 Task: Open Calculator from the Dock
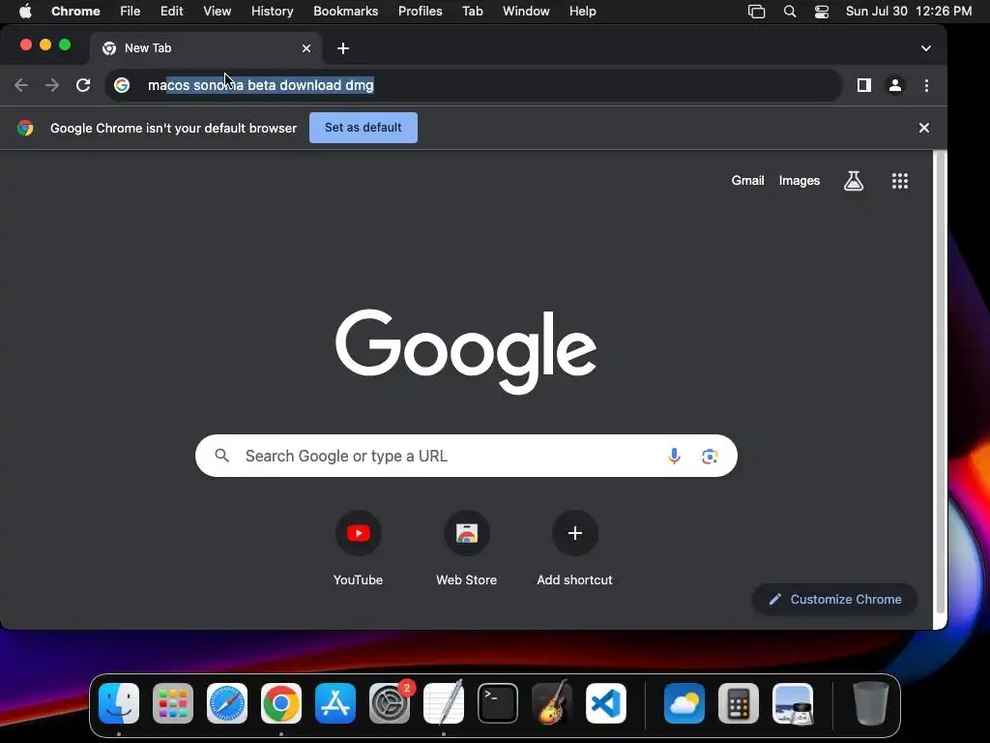coord(739,703)
